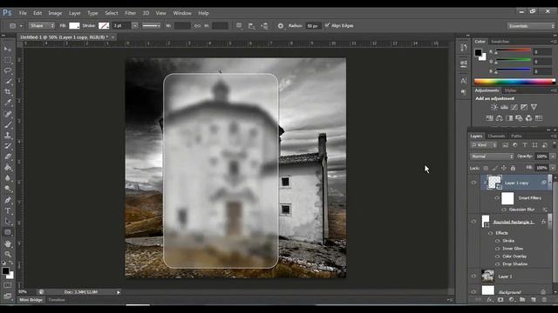Viewport: 558px width, 313px height.
Task: Select the Horizontal Type tool
Action: [x=8, y=210]
